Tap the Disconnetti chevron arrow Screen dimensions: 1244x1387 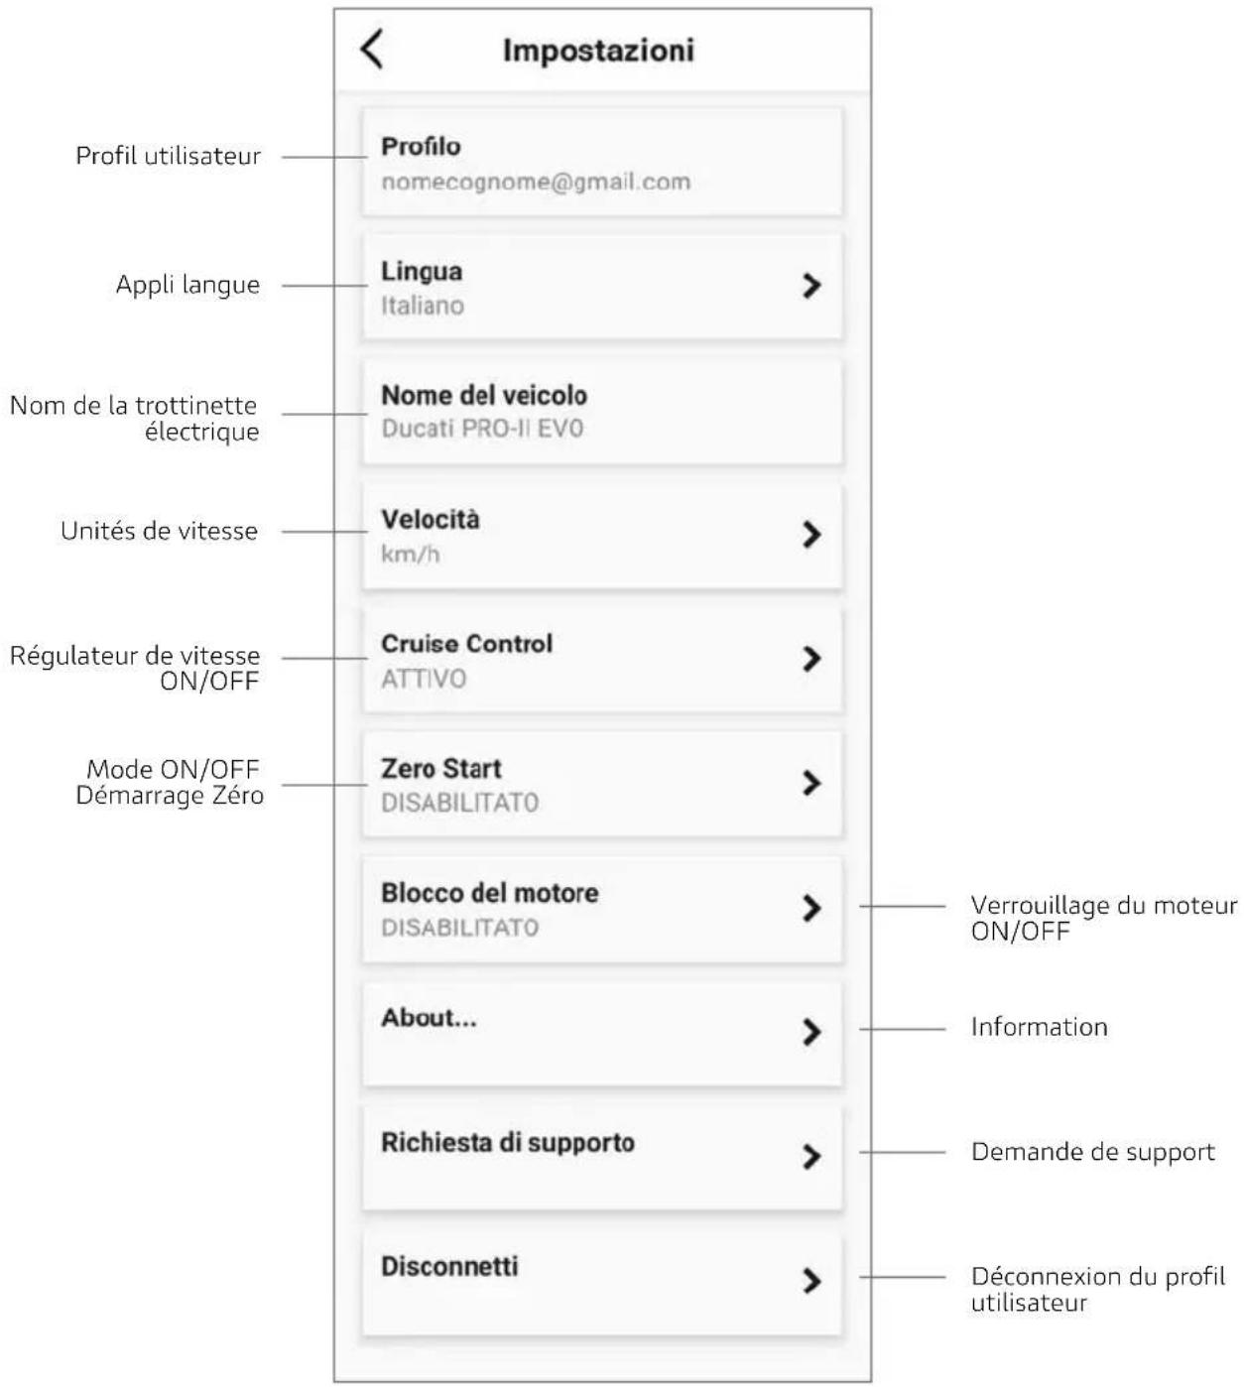tap(811, 1282)
